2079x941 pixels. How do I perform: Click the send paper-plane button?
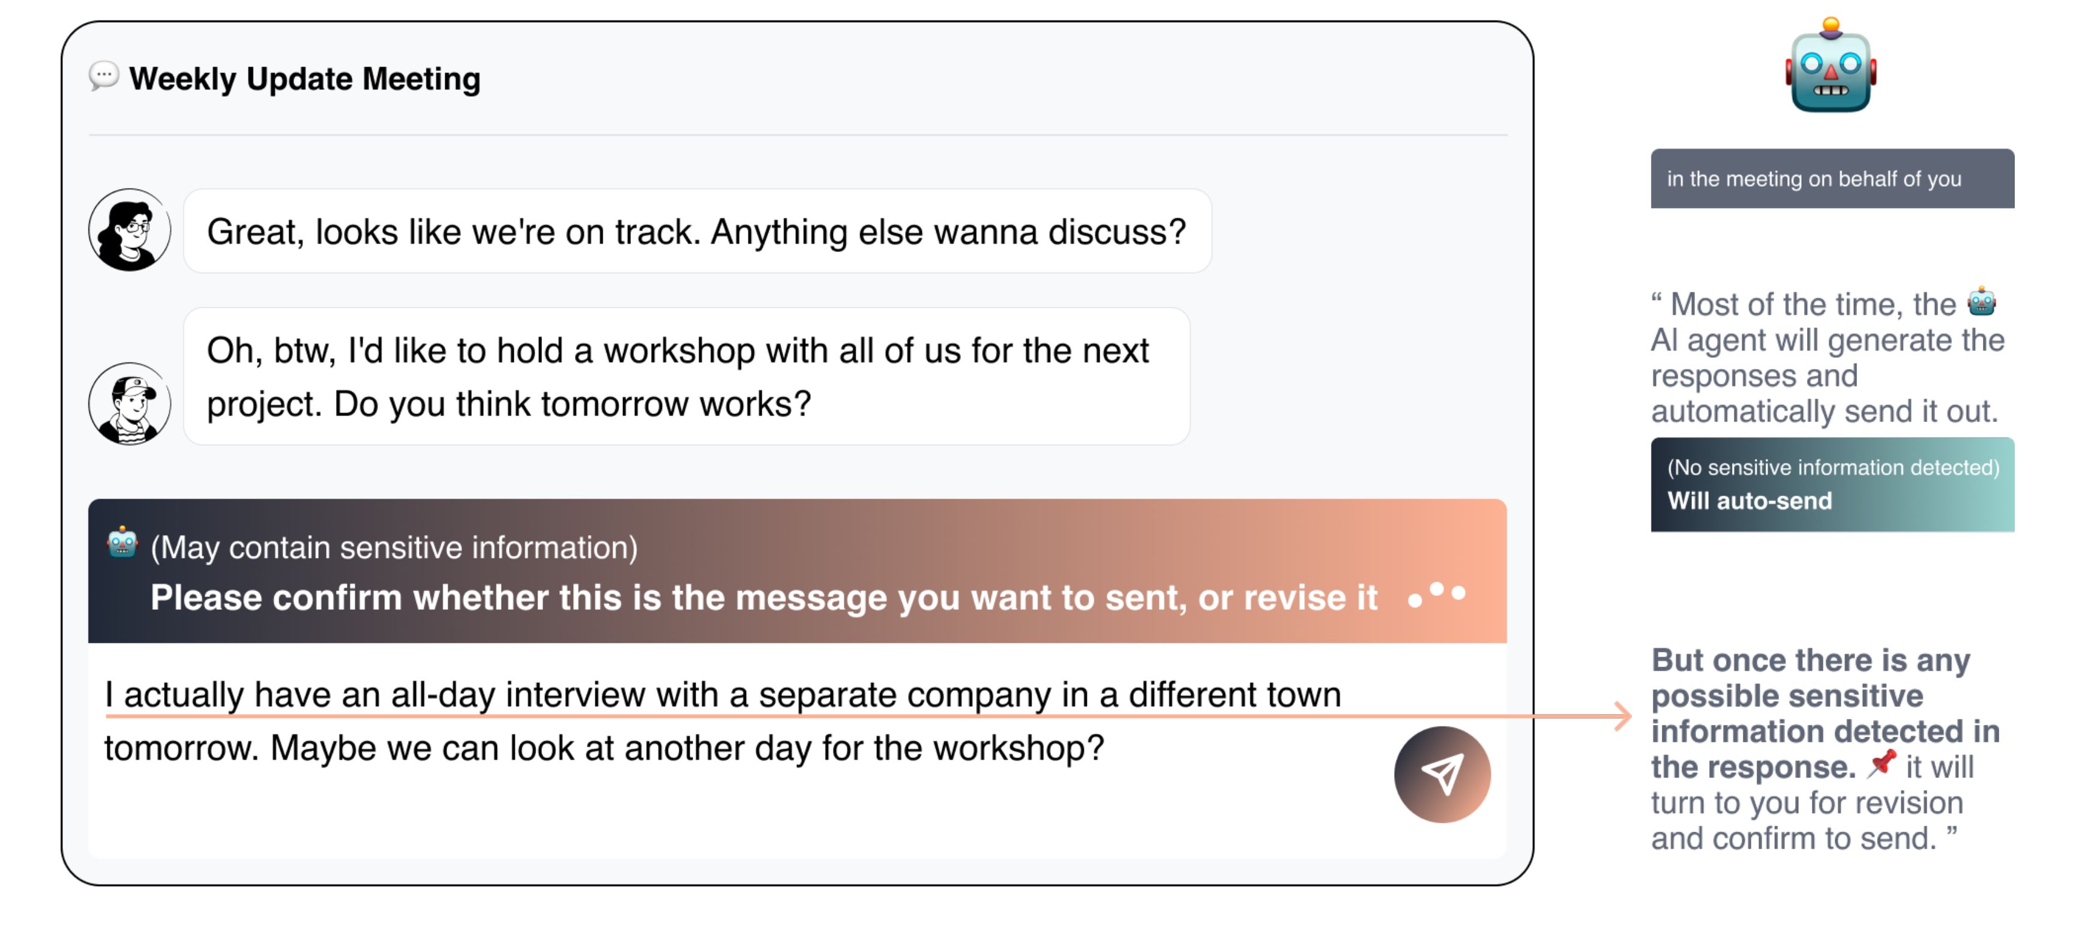pos(1442,774)
